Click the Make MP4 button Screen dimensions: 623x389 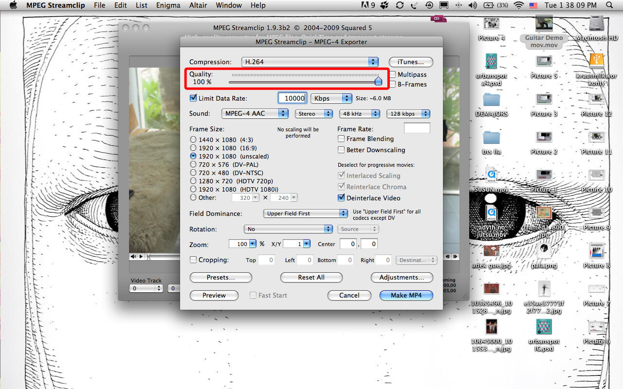[x=405, y=295]
